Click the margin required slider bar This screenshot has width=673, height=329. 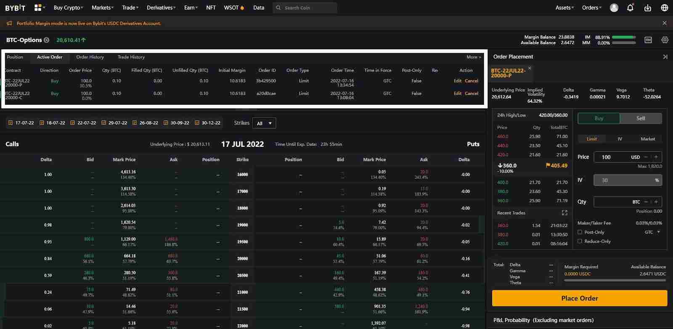[x=615, y=280]
